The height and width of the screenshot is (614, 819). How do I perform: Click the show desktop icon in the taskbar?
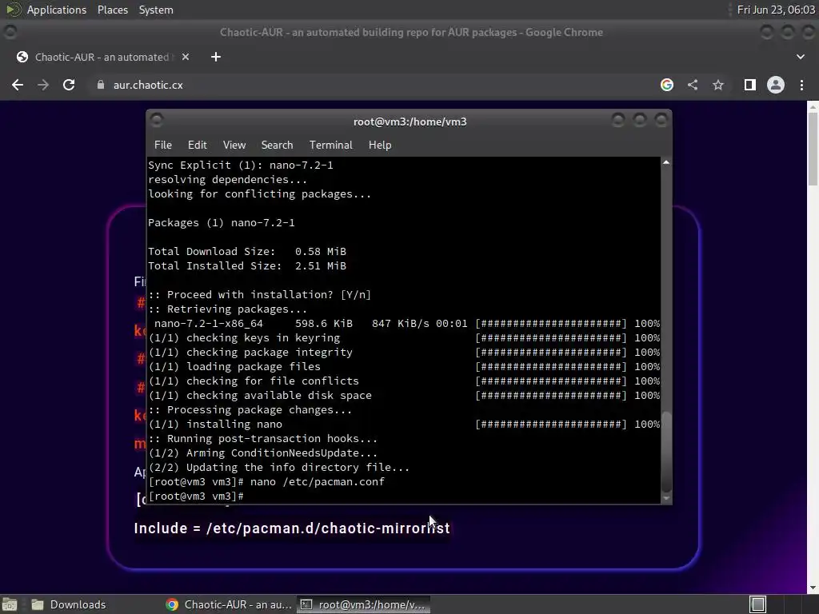point(10,604)
